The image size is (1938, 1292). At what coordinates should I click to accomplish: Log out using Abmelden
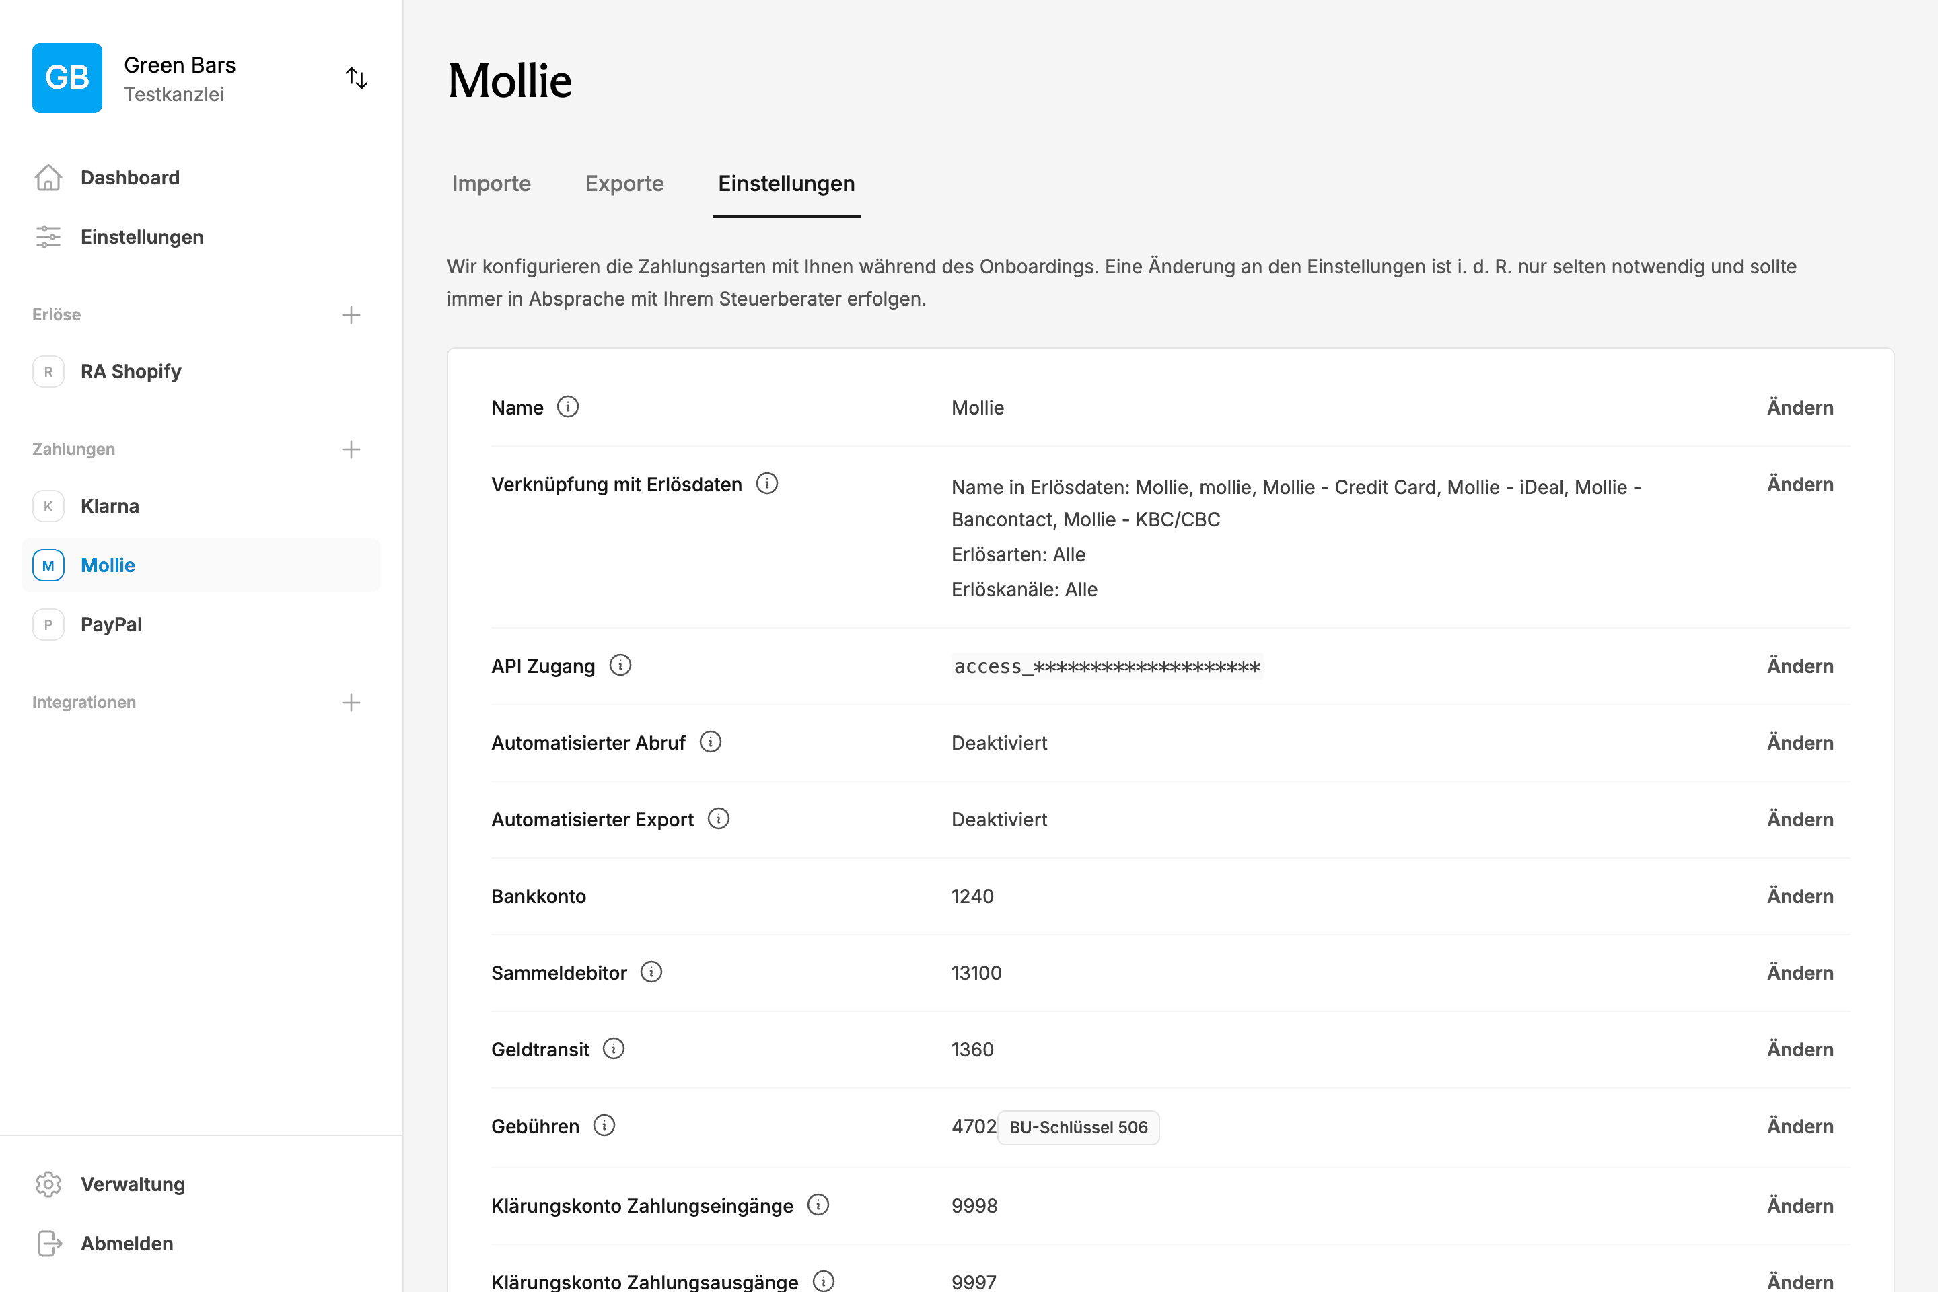click(x=126, y=1244)
